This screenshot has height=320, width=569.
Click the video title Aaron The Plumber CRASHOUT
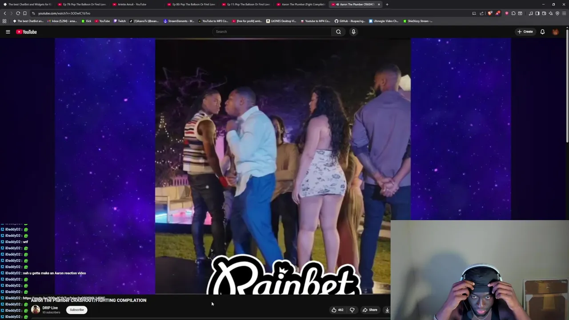coord(88,300)
